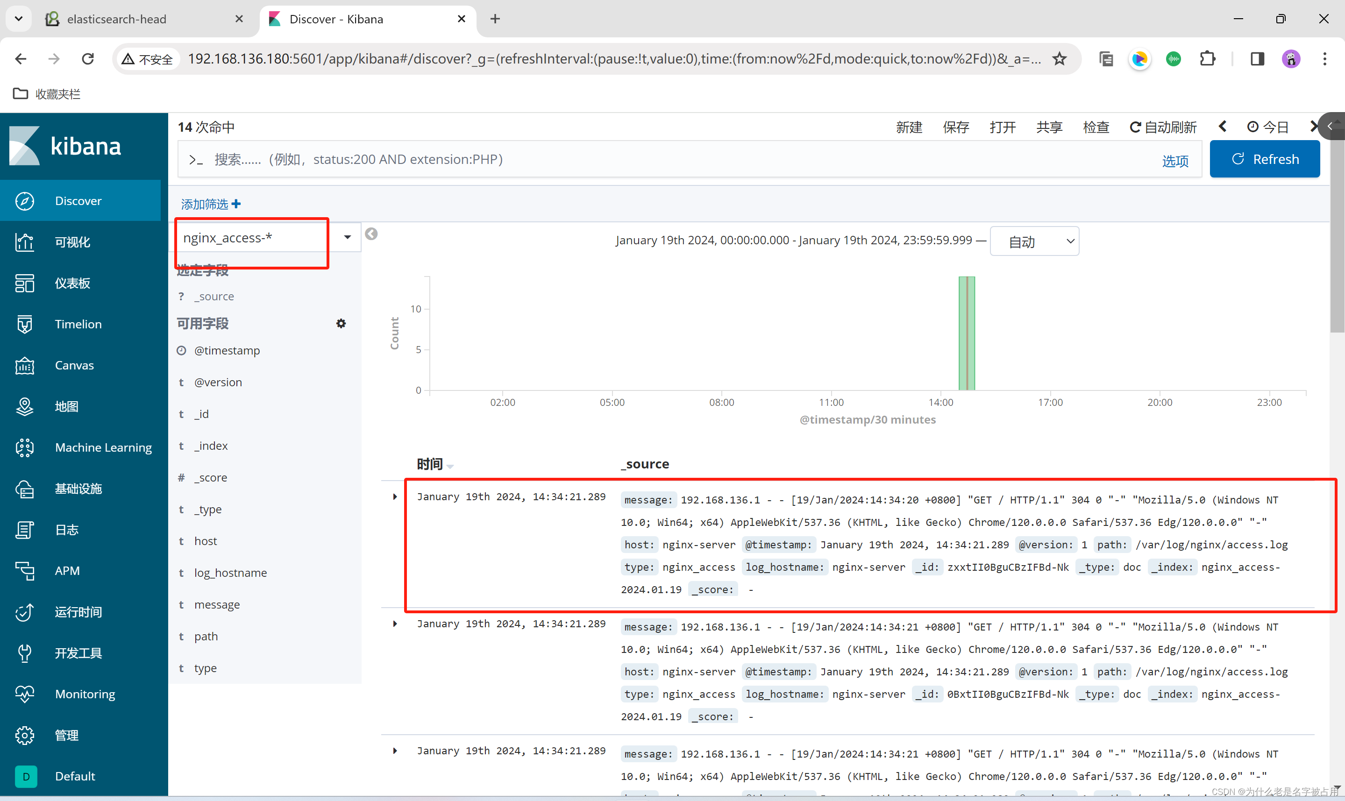Open Monitoring heartbeat icon
The width and height of the screenshot is (1345, 801).
pos(24,694)
